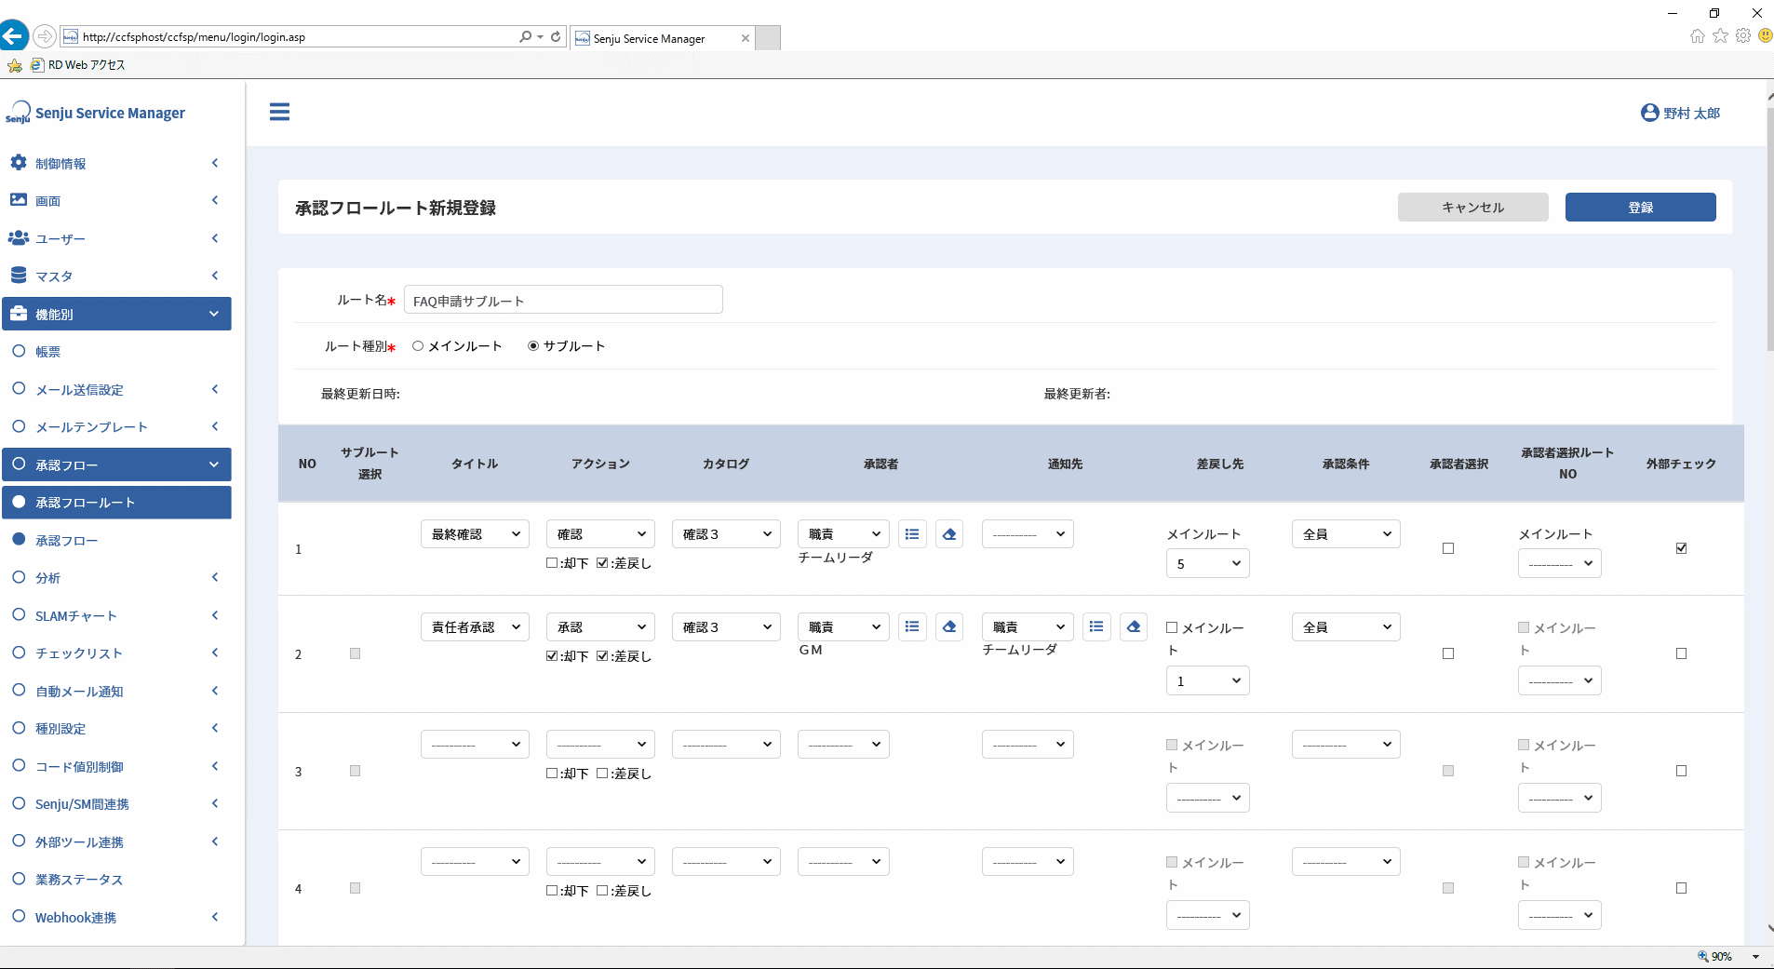Click the 制御情報 gear icon in sidebar
The image size is (1774, 969).
pyautogui.click(x=18, y=163)
